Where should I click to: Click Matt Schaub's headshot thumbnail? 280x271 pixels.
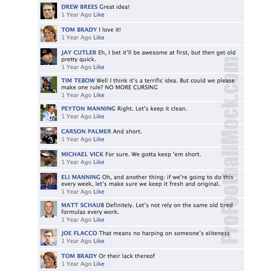[x=49, y=209]
